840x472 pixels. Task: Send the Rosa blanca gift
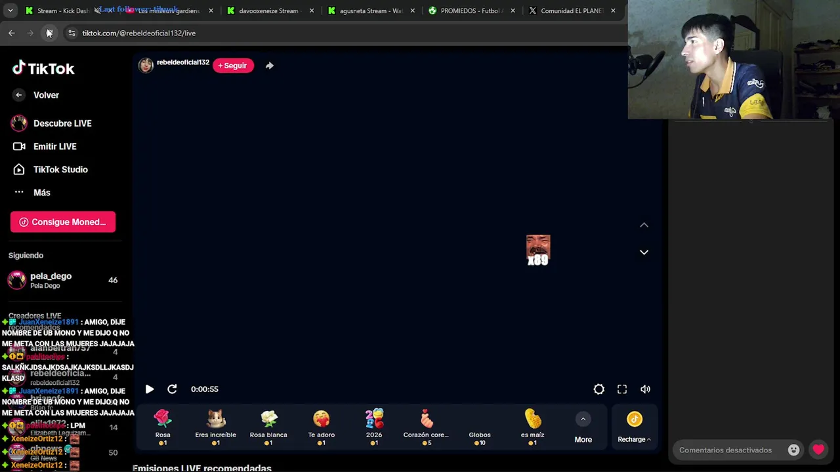[x=268, y=427]
